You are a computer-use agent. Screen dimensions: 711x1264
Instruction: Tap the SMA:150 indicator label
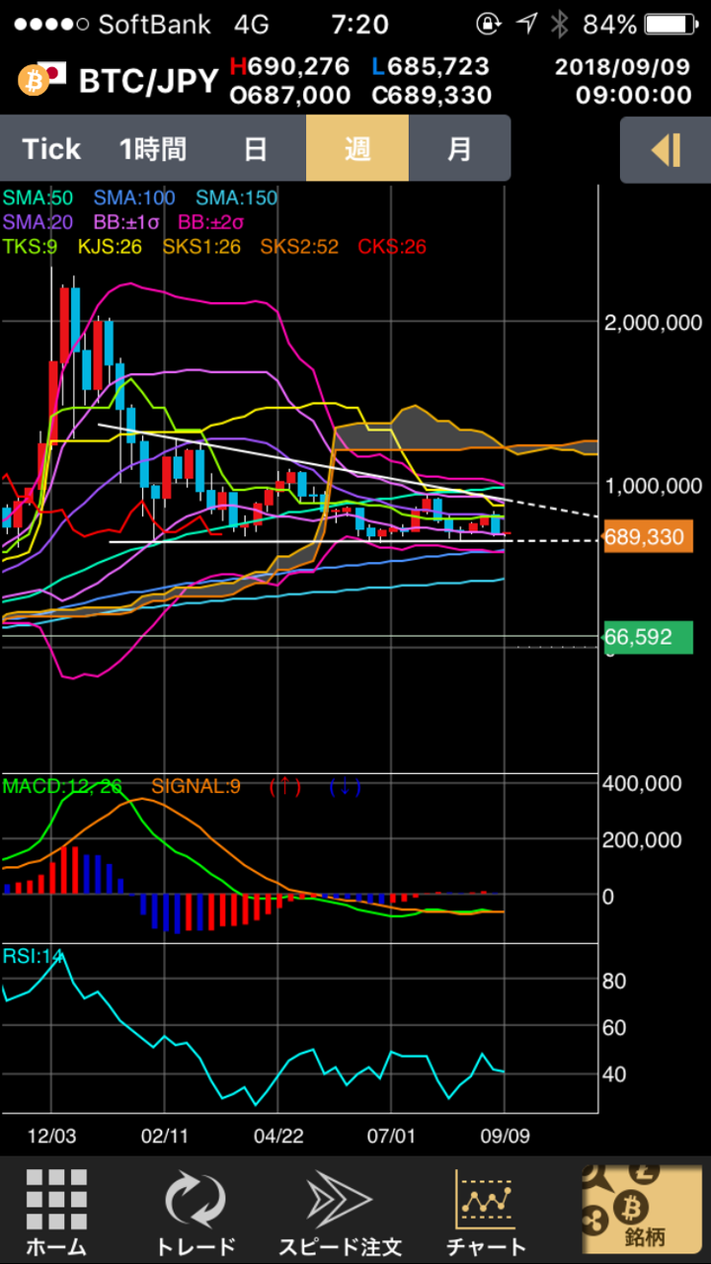click(x=237, y=197)
